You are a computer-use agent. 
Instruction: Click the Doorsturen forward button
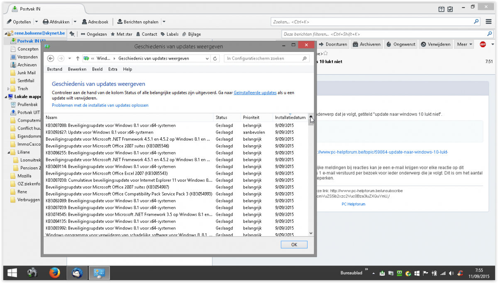(x=333, y=44)
